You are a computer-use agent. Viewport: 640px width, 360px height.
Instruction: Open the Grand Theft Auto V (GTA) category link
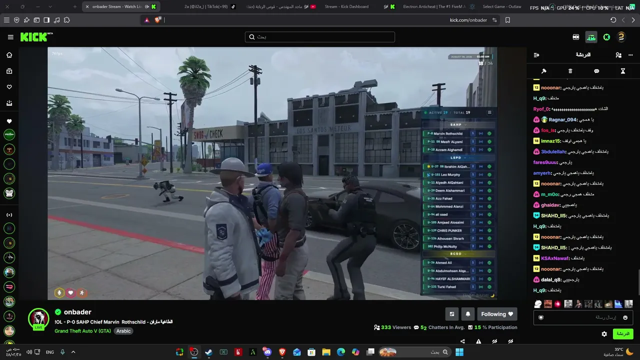83,331
